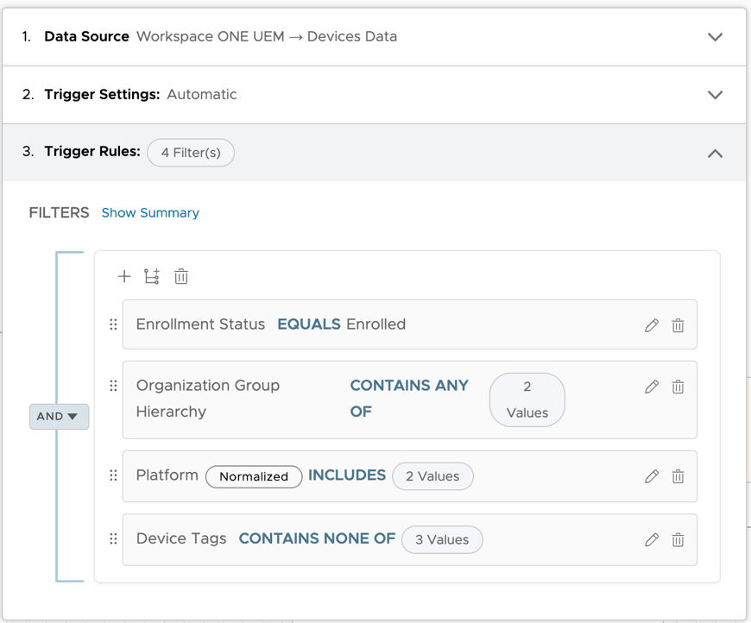Viewport: 751px width, 623px height.
Task: Edit the Platform filter rule
Action: (652, 476)
